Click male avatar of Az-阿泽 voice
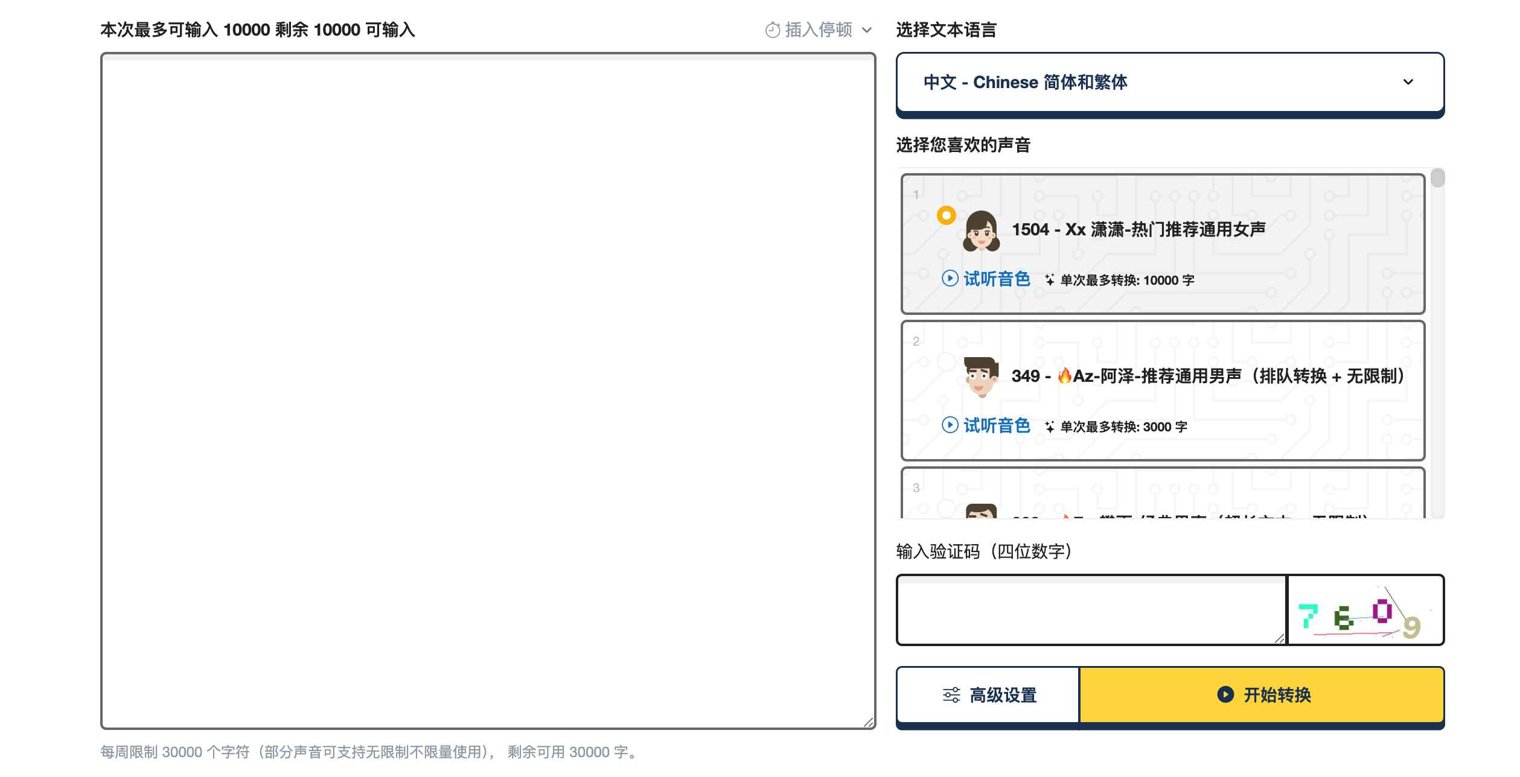Screen dimensions: 1520x777 coord(980,377)
